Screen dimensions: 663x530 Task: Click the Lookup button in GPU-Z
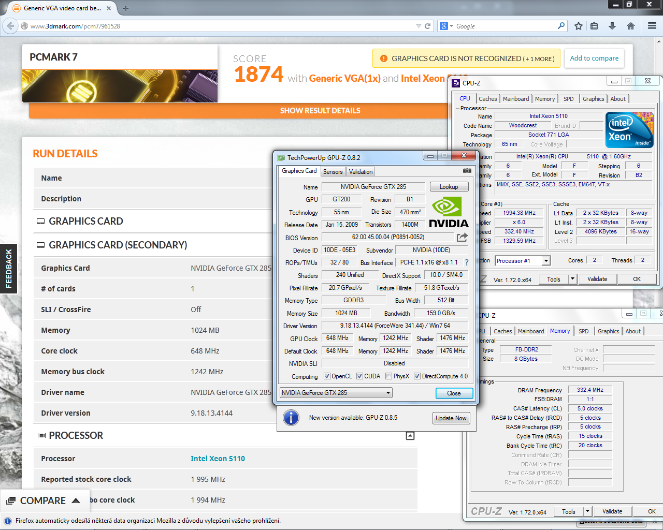point(449,187)
